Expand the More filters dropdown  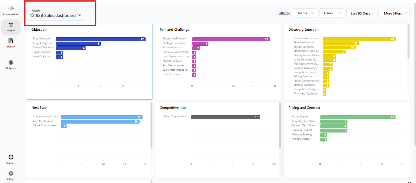[x=395, y=13]
